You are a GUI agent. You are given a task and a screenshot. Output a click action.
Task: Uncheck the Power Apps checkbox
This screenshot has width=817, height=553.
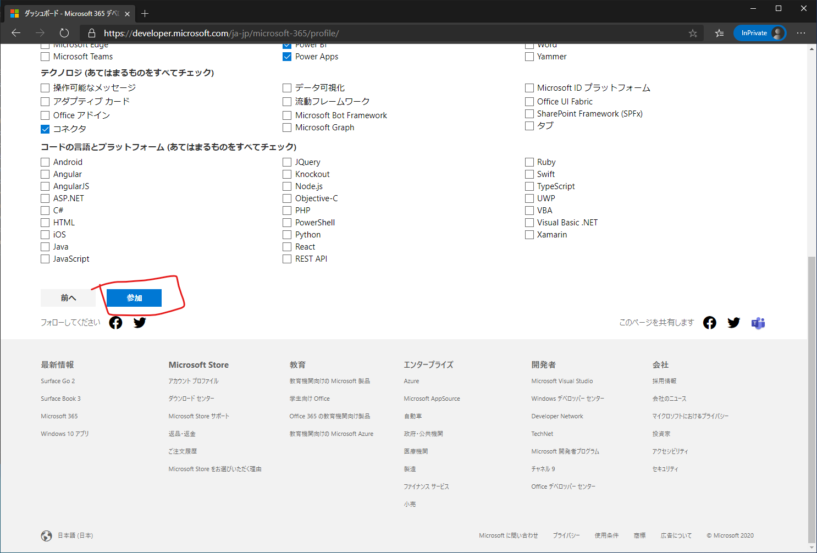[287, 57]
